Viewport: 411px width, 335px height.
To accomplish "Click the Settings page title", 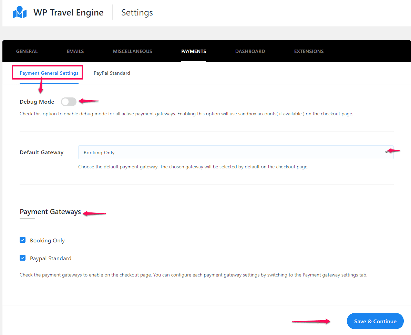I will point(137,13).
